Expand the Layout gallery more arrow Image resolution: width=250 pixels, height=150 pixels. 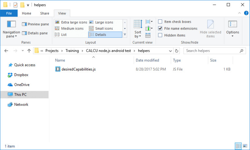coord(124,34)
